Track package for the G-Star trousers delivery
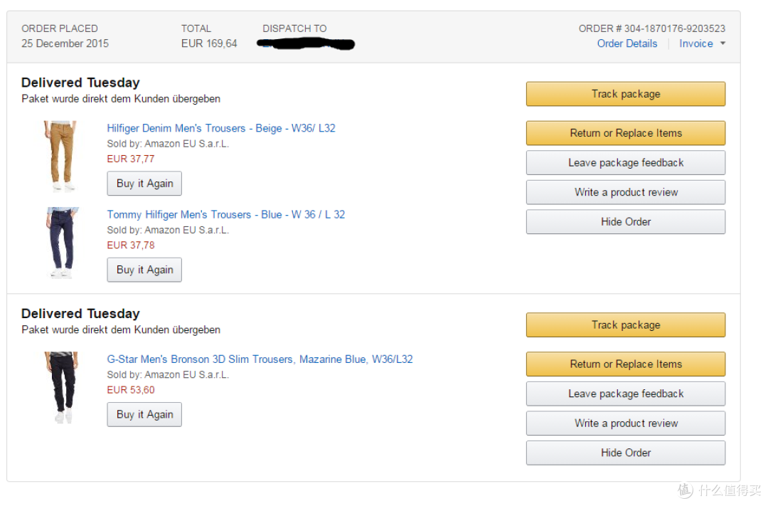Image resolution: width=768 pixels, height=506 pixels. coord(626,325)
